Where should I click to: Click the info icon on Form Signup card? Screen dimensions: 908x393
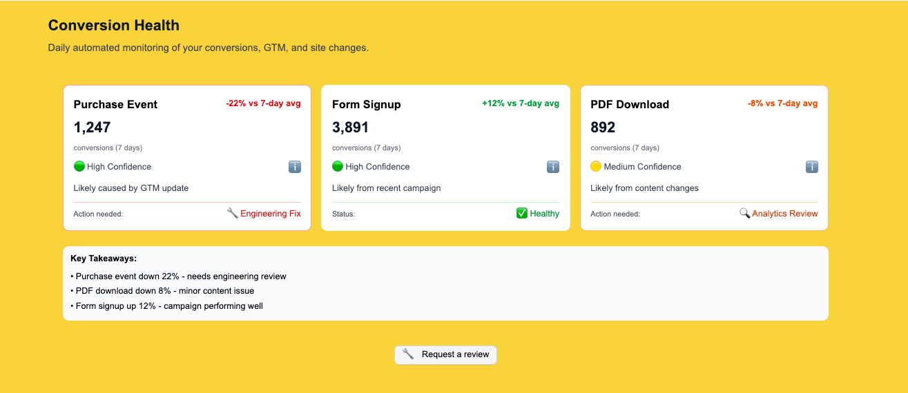(553, 167)
